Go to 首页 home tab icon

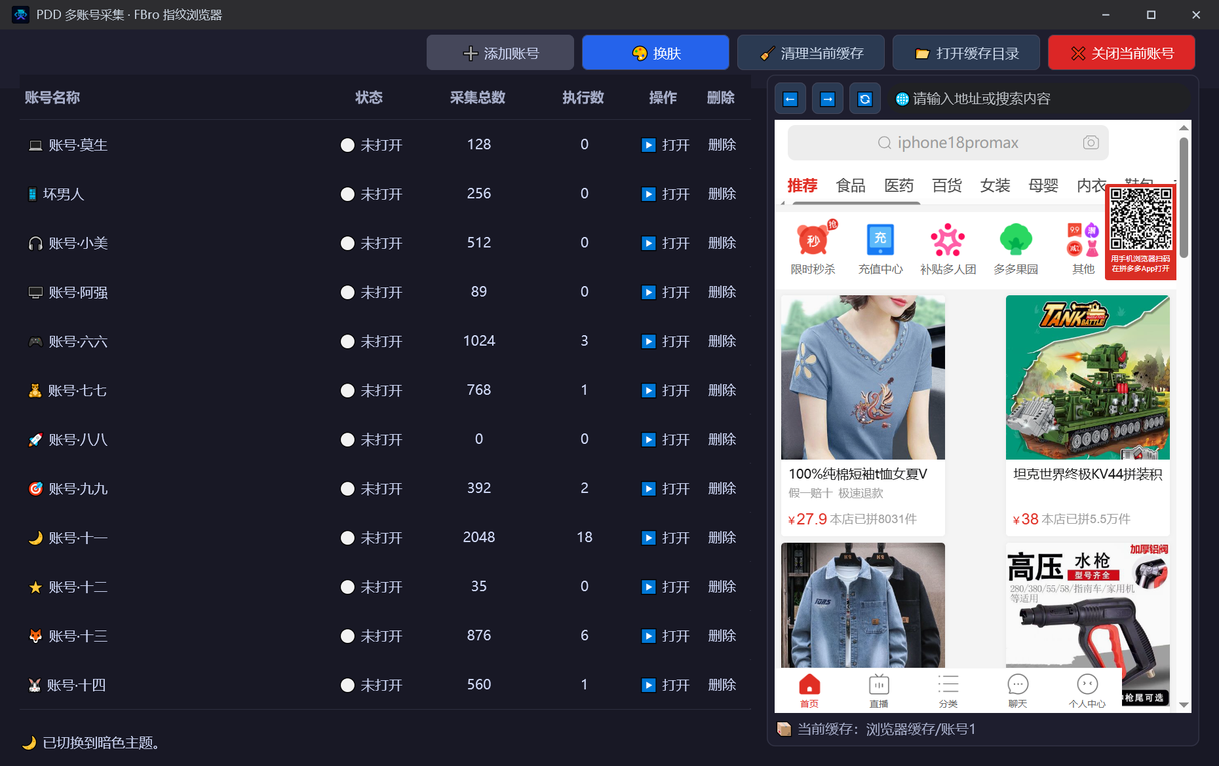click(809, 685)
